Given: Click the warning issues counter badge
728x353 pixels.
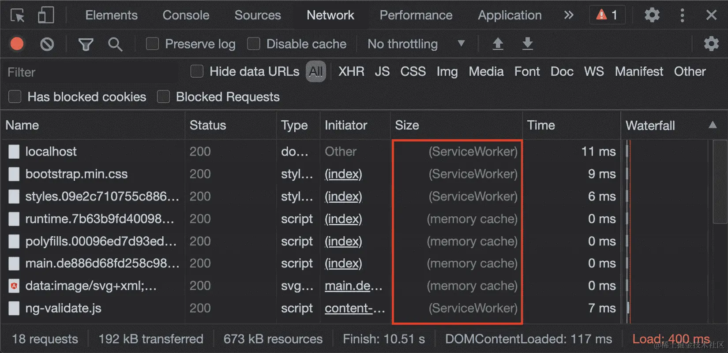Looking at the screenshot, I should click(607, 15).
